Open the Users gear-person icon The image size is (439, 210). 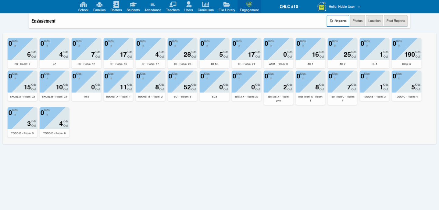pos(189,5)
